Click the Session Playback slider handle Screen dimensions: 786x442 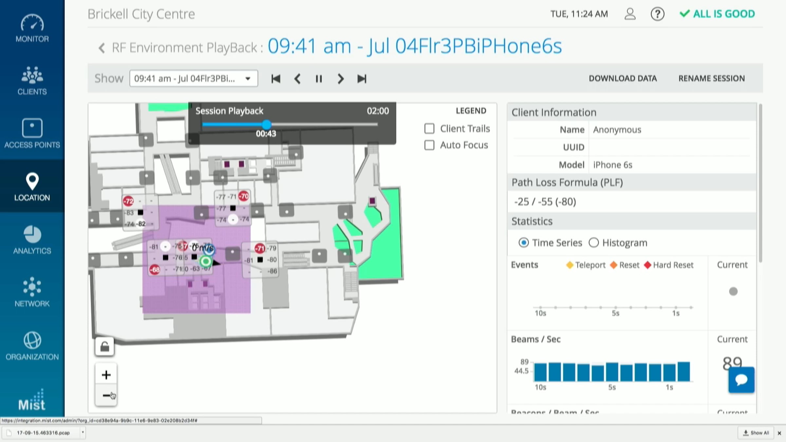(x=267, y=124)
